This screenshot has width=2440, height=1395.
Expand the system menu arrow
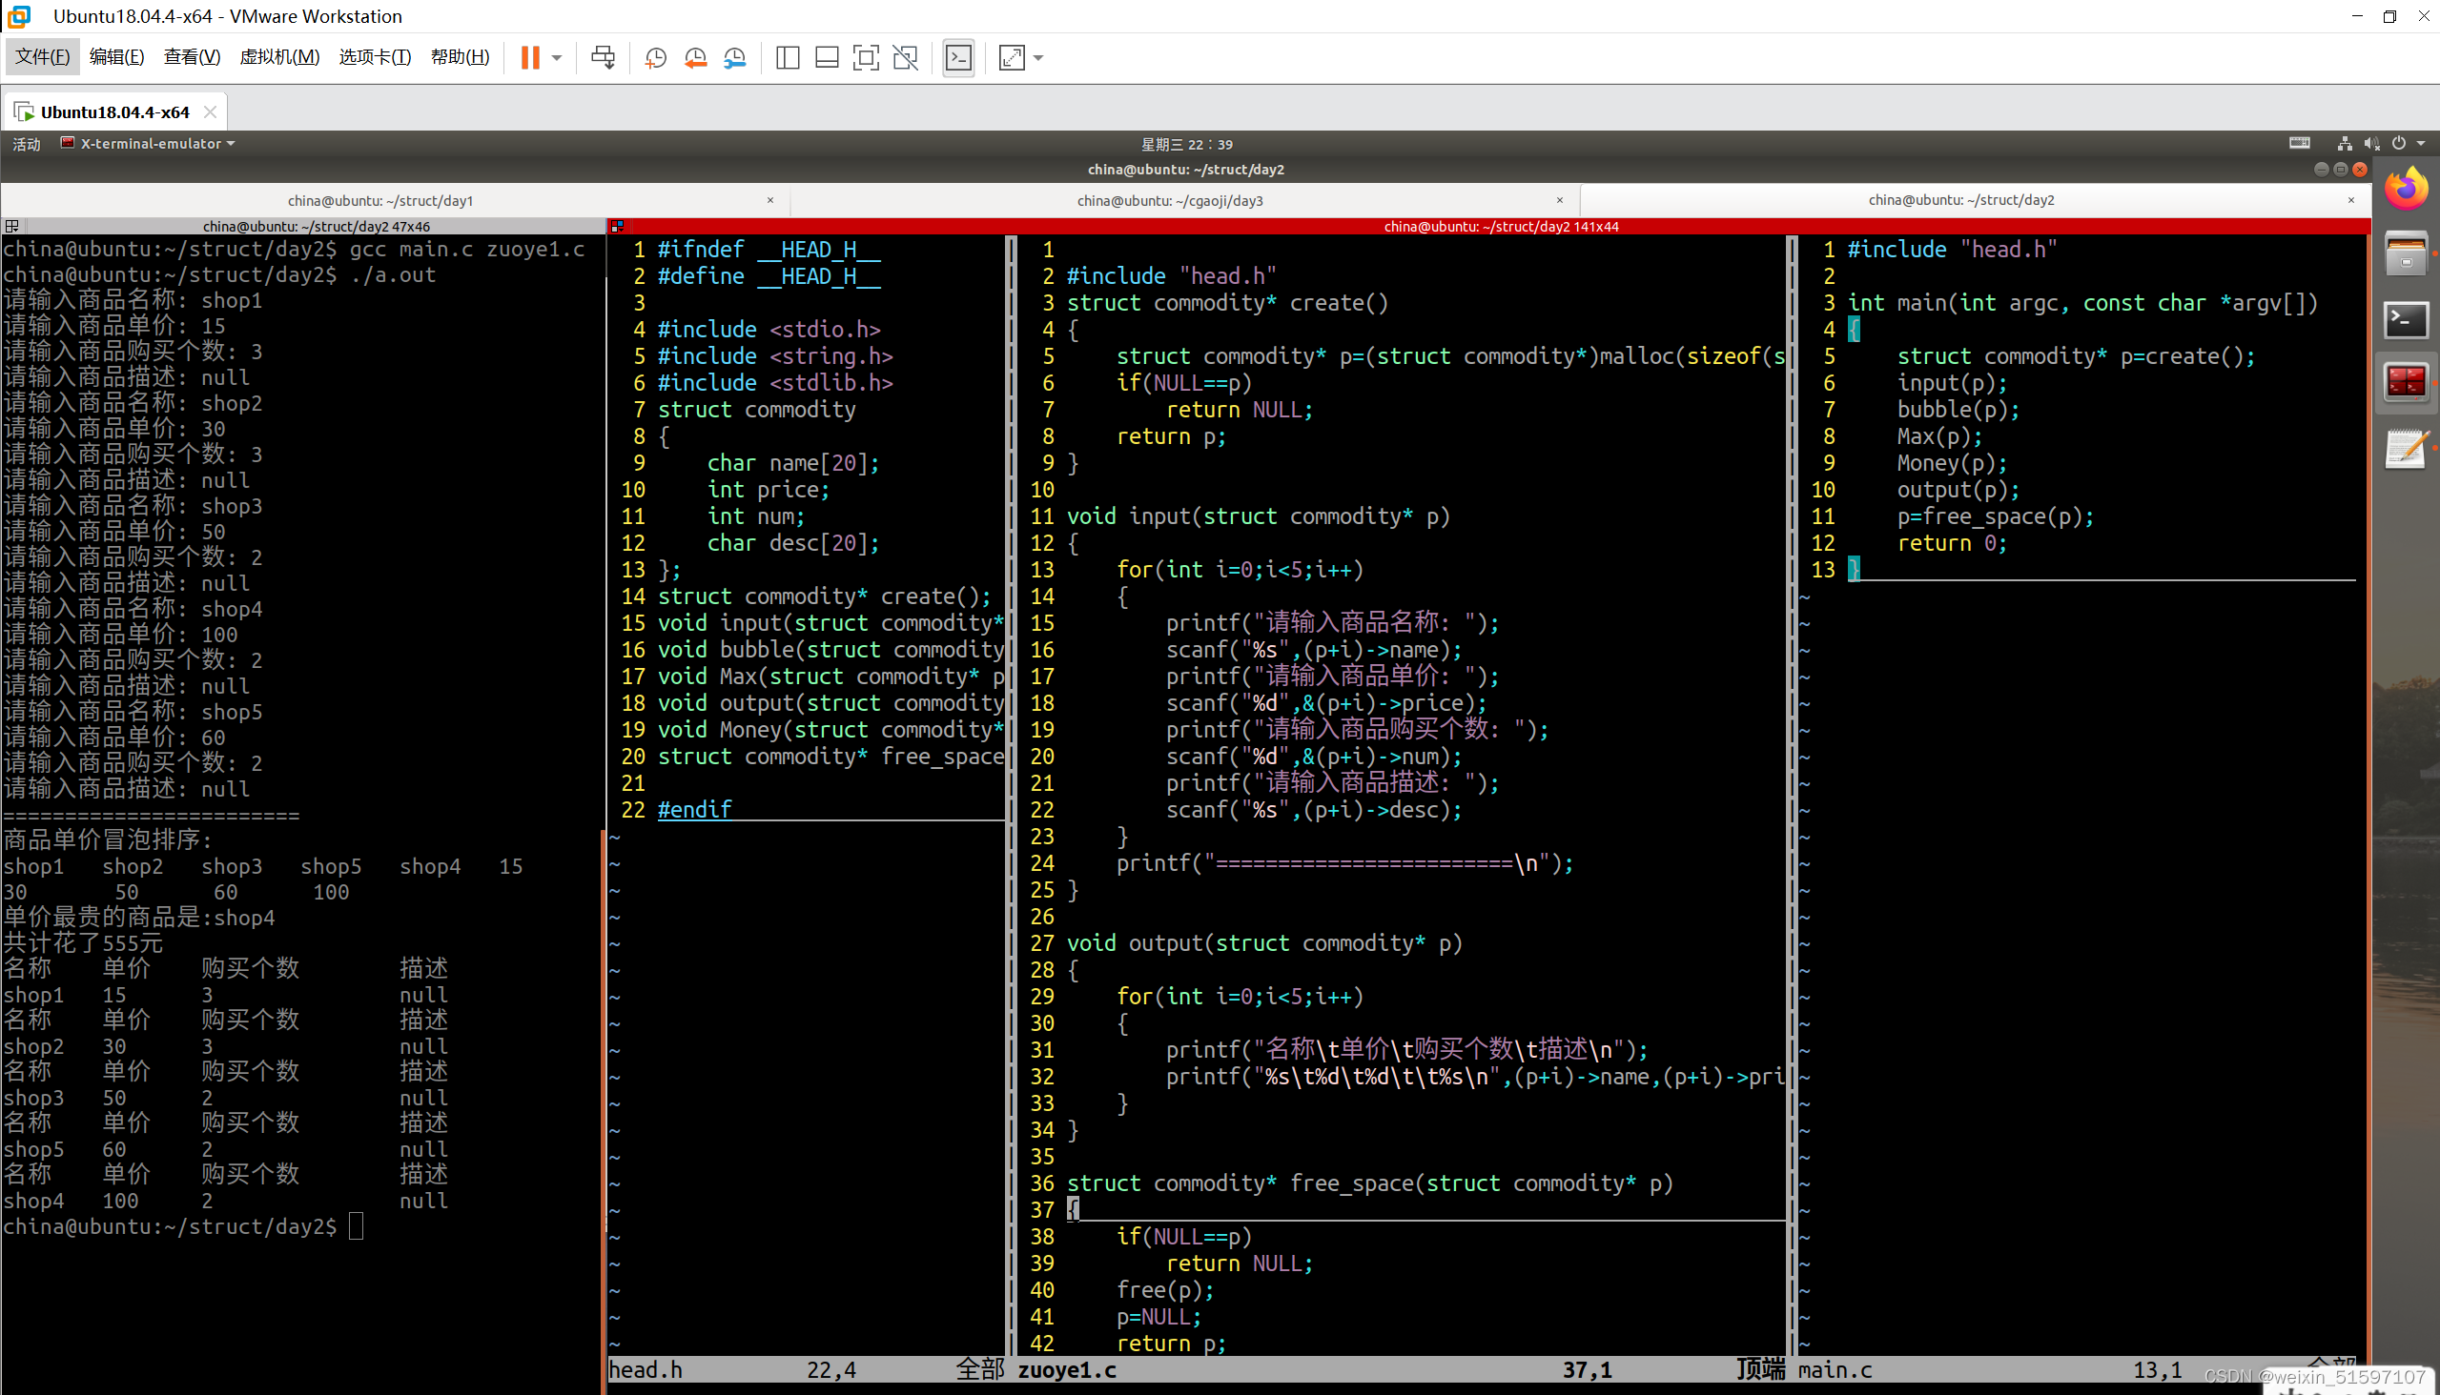[x=2421, y=144]
